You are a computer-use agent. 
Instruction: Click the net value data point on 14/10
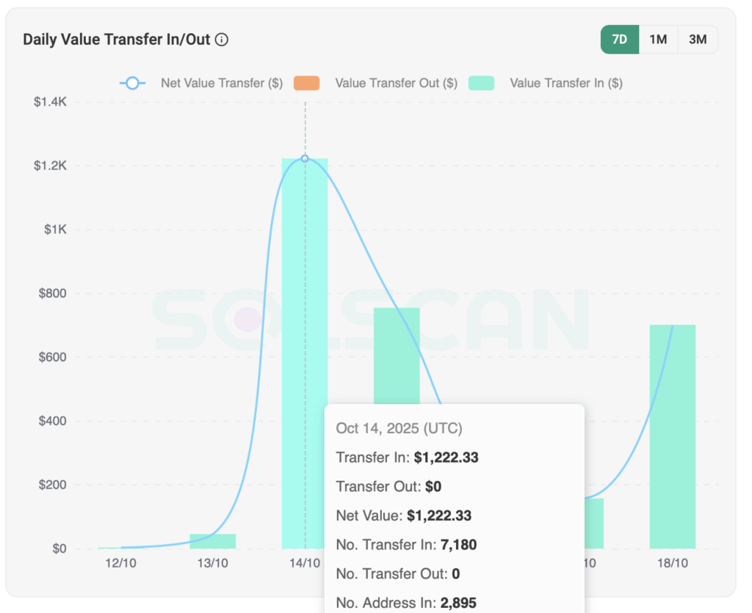[305, 158]
